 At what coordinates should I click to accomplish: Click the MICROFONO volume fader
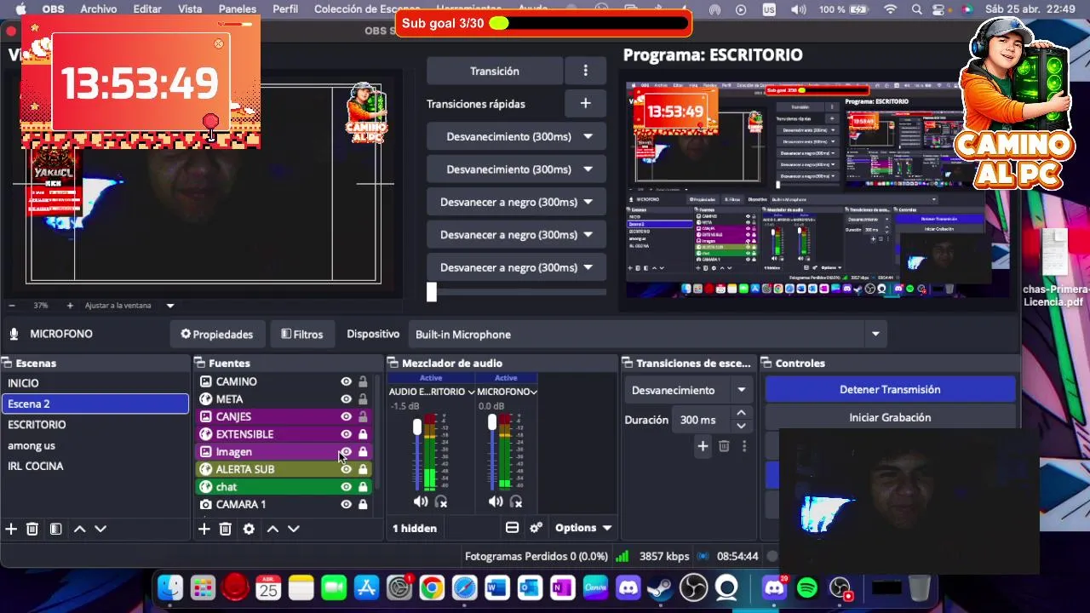pyautogui.click(x=492, y=422)
